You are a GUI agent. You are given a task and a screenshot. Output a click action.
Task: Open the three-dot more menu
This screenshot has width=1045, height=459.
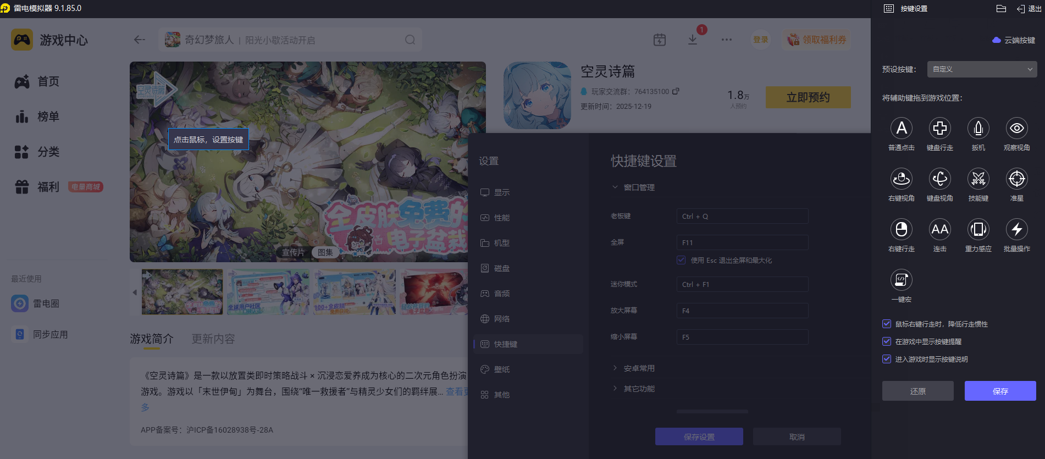(x=727, y=40)
